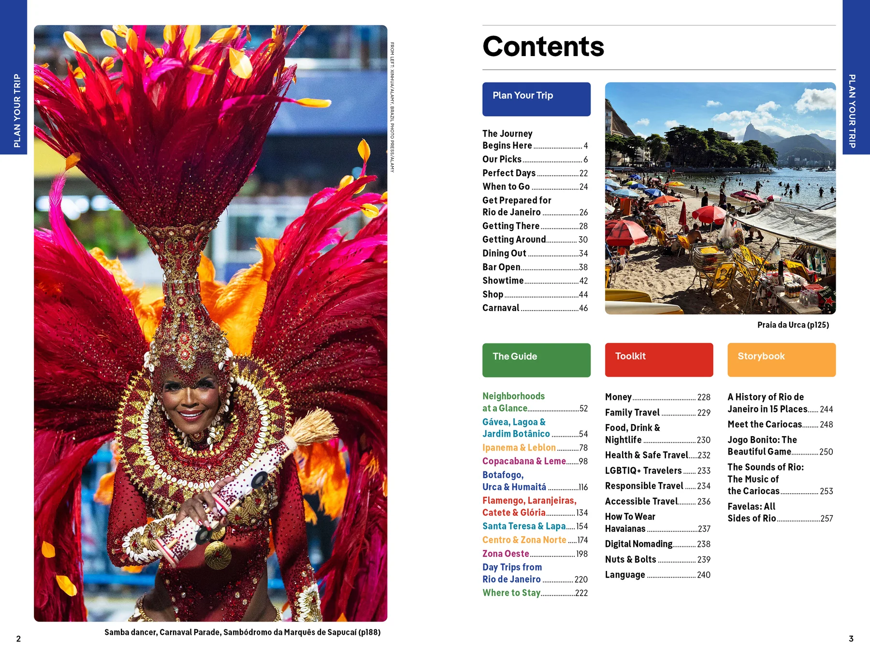Open the Where to Stay entry
The height and width of the screenshot is (669, 870).
click(511, 593)
